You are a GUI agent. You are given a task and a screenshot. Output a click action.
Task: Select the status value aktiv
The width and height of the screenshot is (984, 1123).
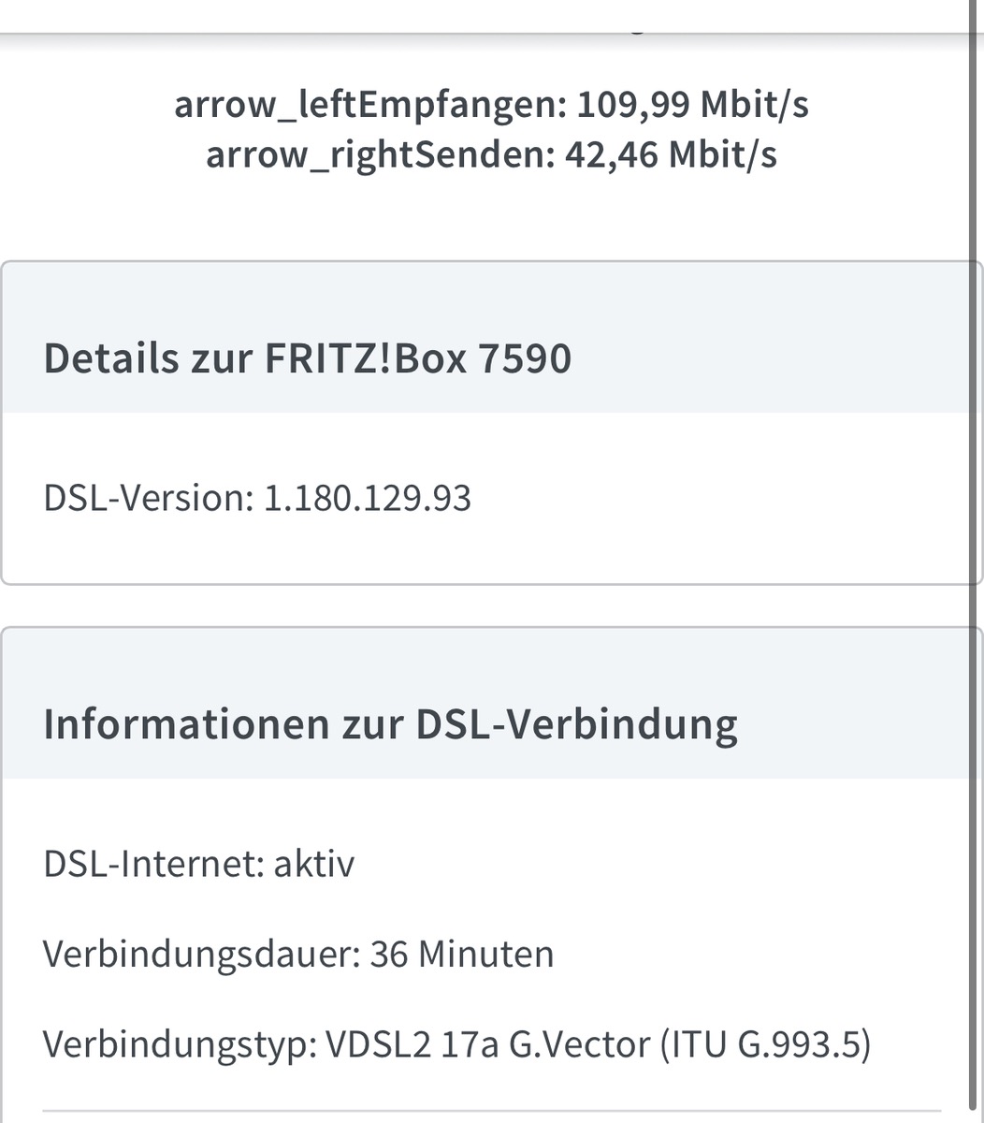click(313, 863)
